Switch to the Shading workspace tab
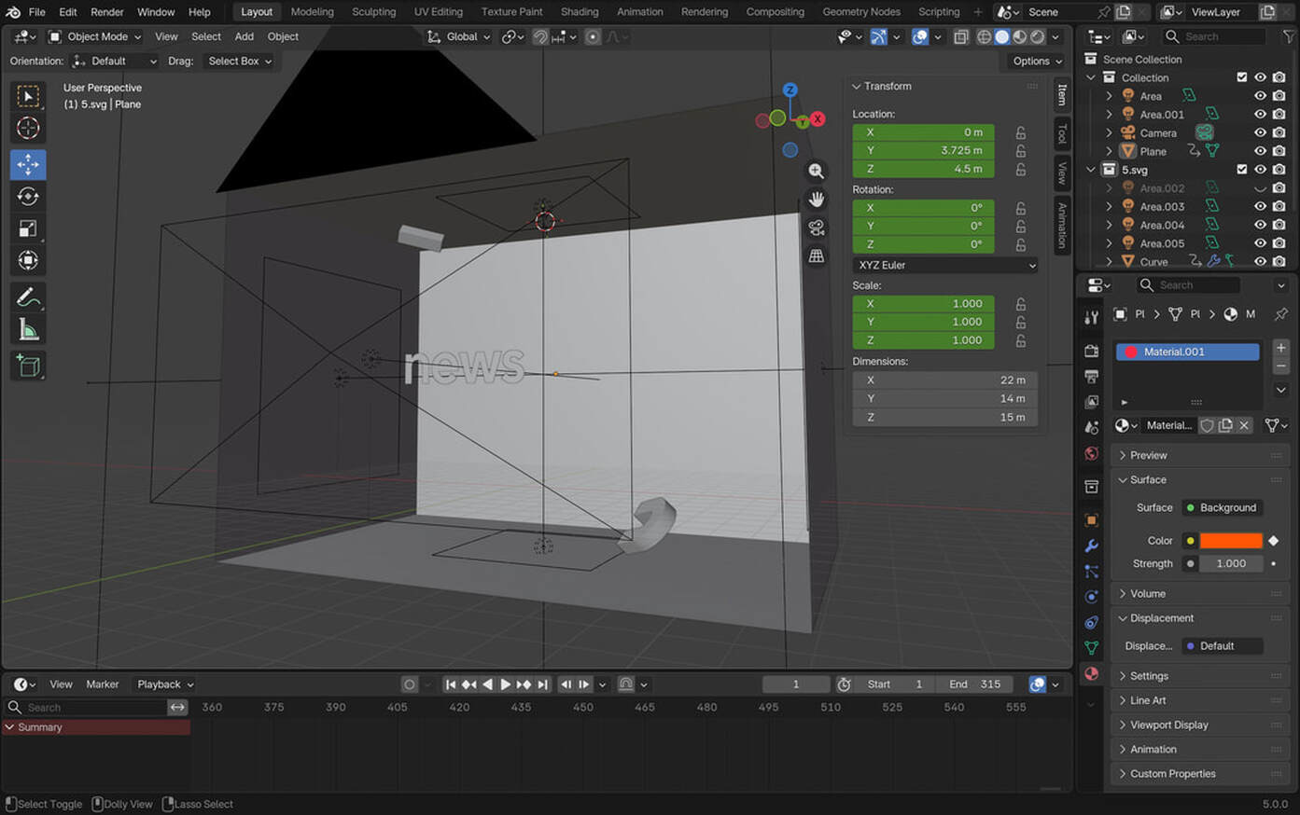 [579, 12]
